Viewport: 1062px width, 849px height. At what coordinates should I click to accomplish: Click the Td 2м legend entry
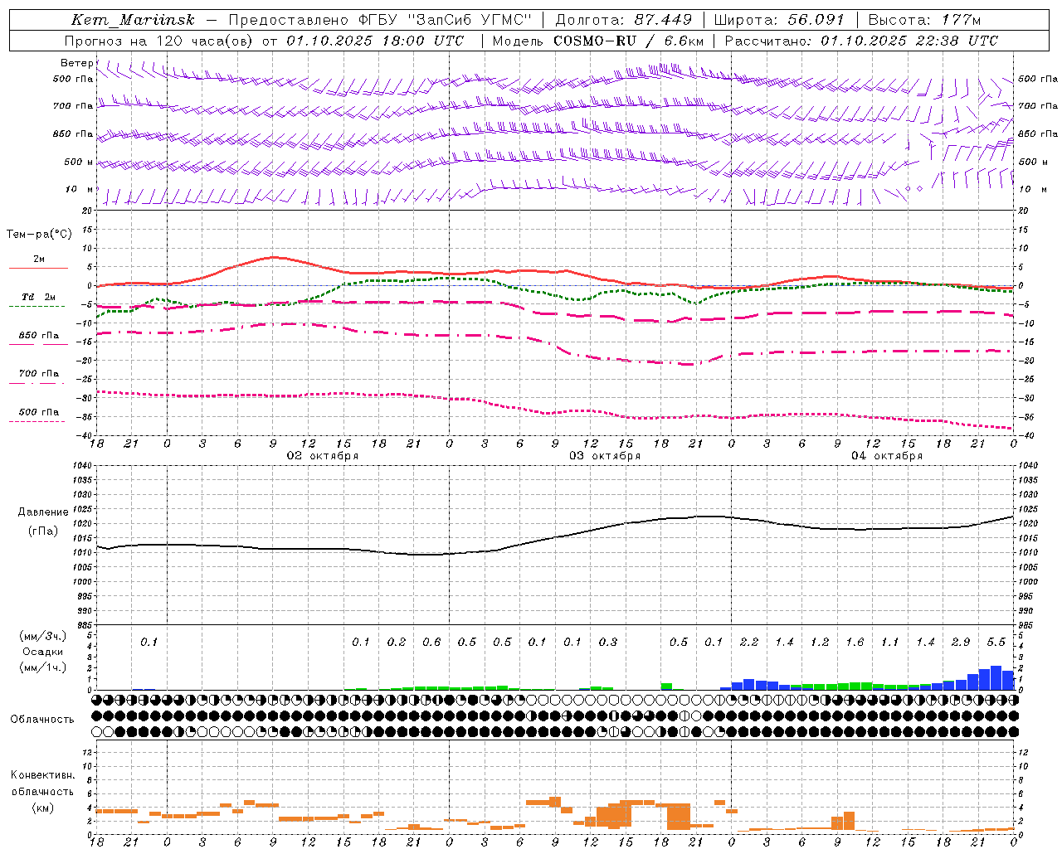coord(39,297)
